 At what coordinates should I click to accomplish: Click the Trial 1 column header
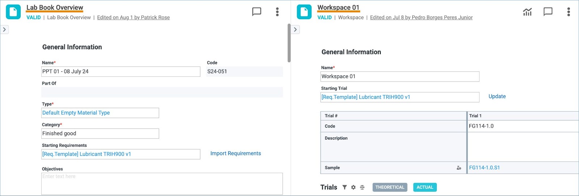[523, 116]
